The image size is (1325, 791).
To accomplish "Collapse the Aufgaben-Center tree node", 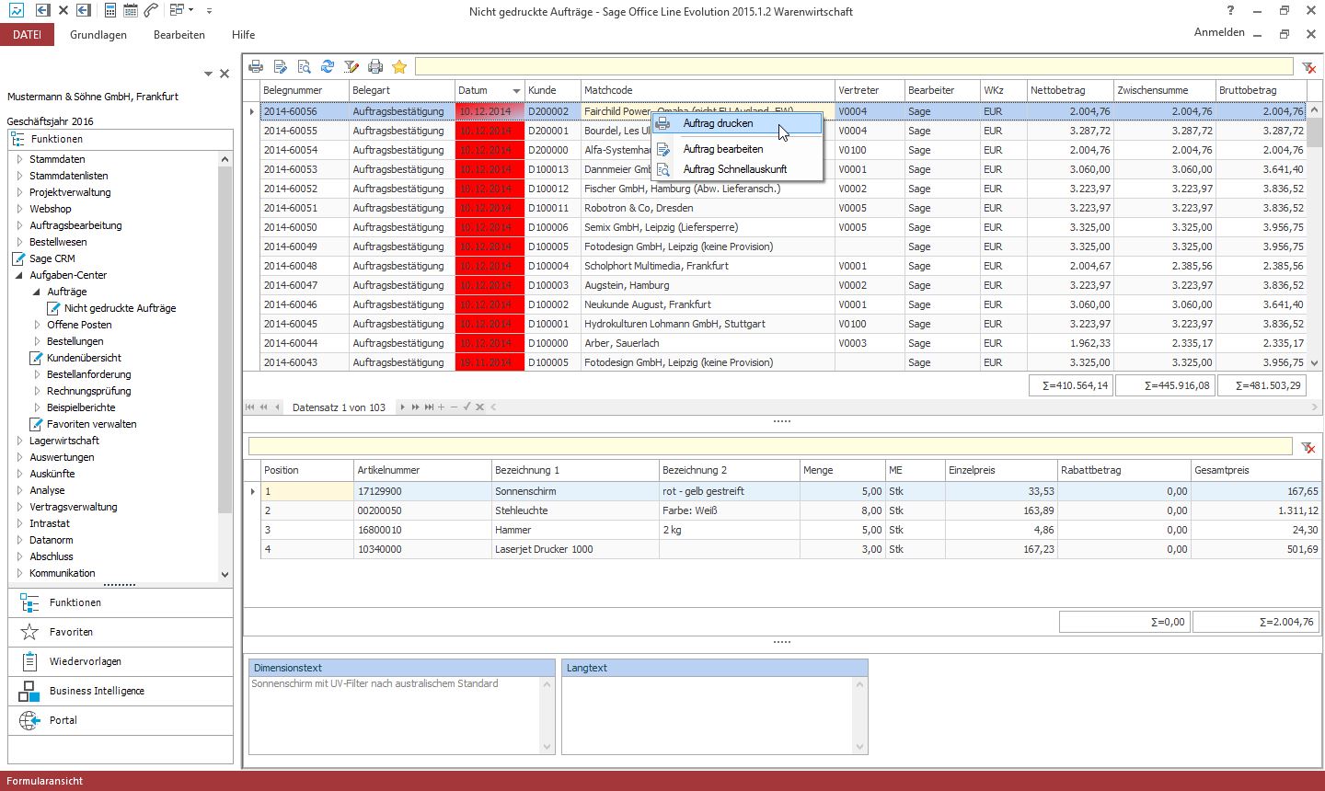I will (19, 275).
